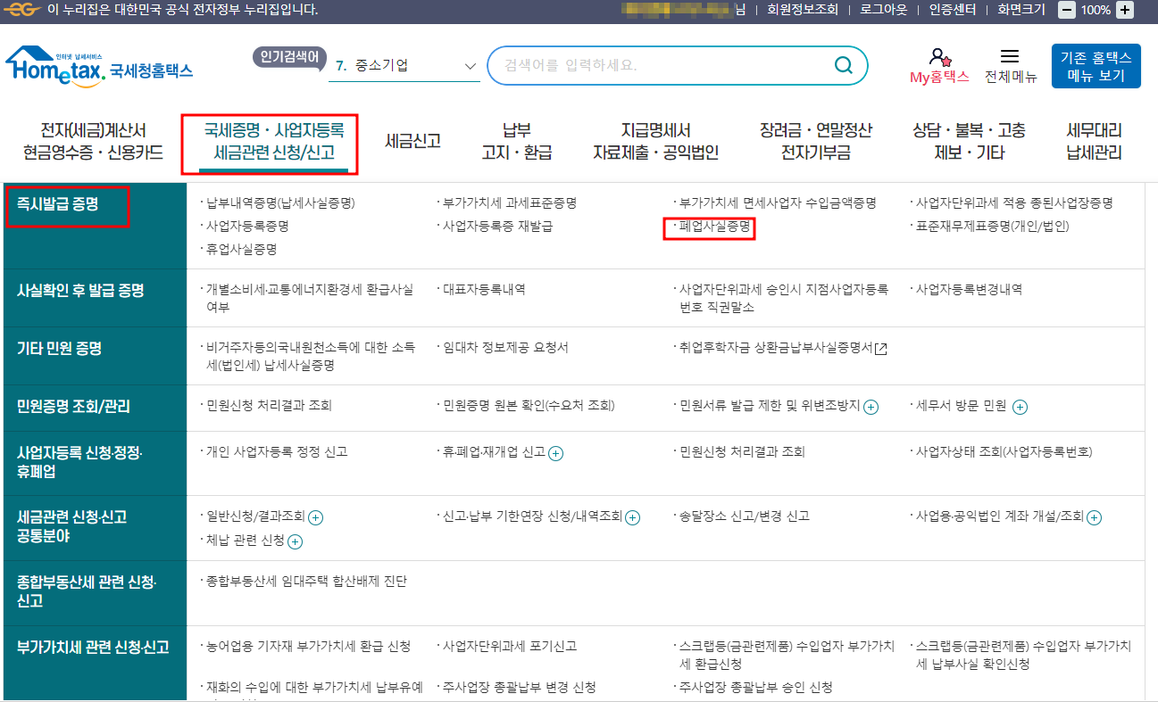
Task: Click the government emblem at top left
Action: [22, 11]
